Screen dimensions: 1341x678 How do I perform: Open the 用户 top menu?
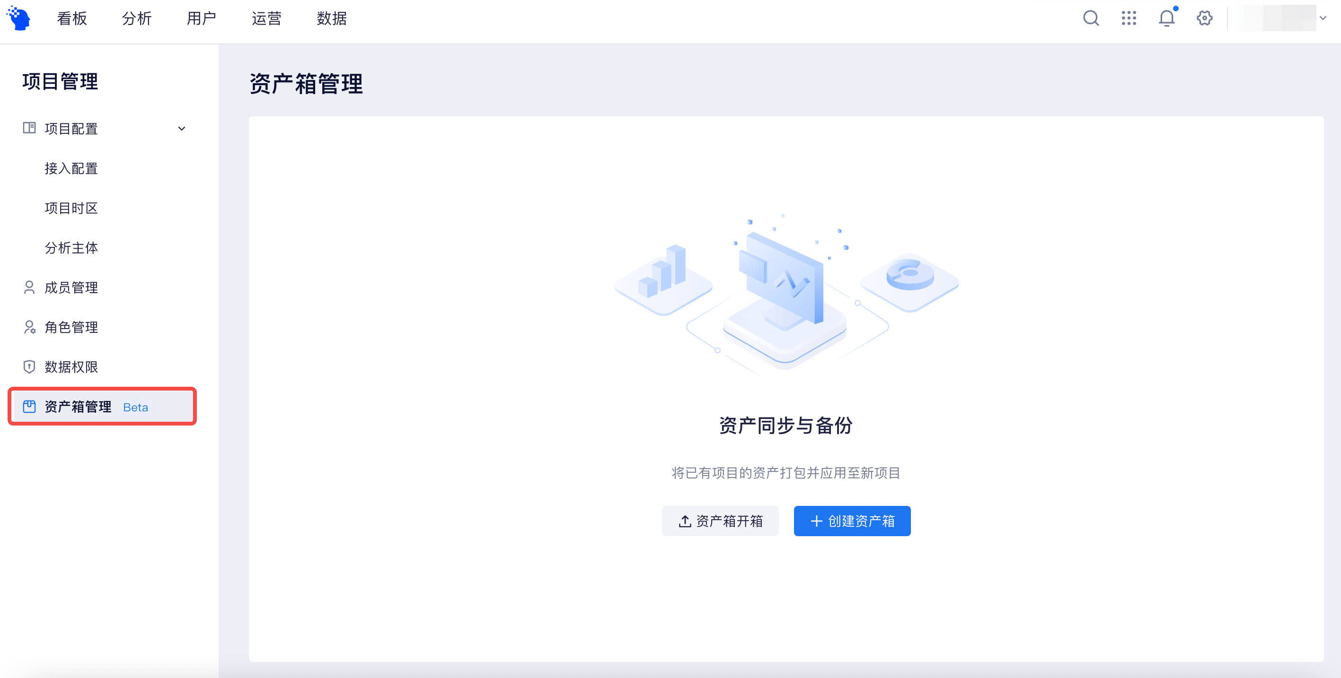202,19
